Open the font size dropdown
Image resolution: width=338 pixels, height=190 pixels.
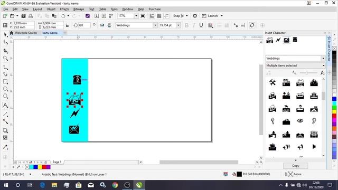179,25
